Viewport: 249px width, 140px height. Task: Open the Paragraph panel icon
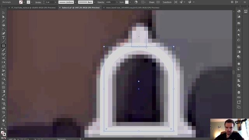point(238,35)
